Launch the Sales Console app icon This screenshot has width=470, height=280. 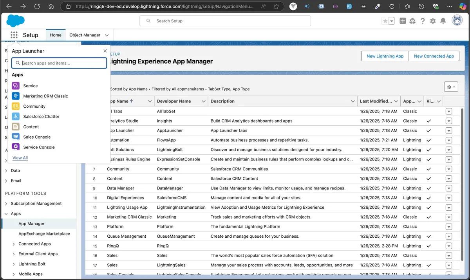tap(16, 137)
